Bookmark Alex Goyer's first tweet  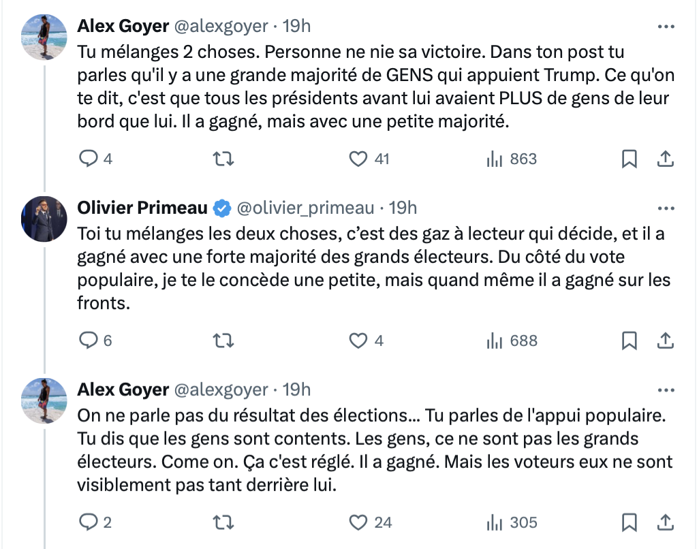630,159
